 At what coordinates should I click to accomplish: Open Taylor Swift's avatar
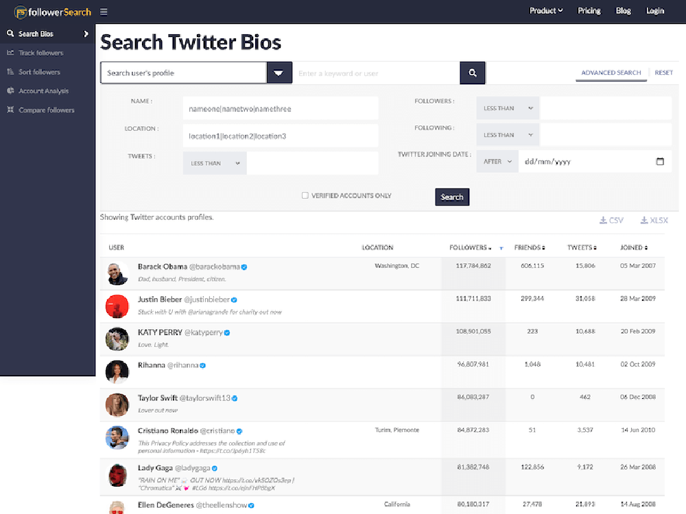117,405
